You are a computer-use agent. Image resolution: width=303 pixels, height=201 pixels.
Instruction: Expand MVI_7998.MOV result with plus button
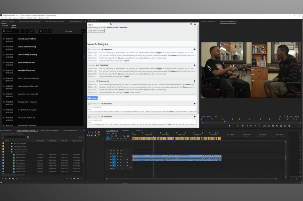coord(195,65)
